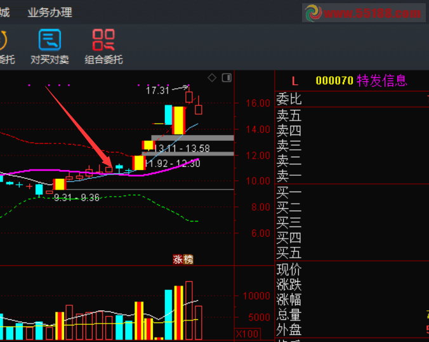Screen dimensions: 429x342
Task: Click the 9.31 - 9.36 gap label
Action: pyautogui.click(x=76, y=198)
